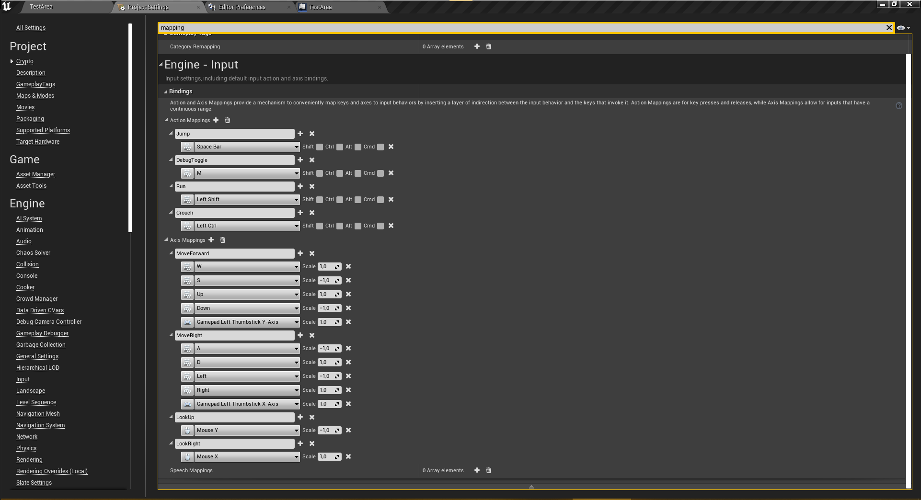Add key binding to Jump action
The width and height of the screenshot is (921, 500).
pyautogui.click(x=300, y=134)
